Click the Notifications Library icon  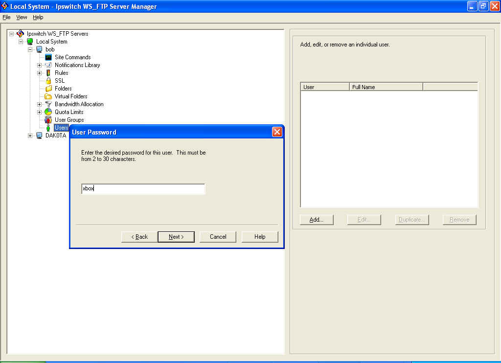(48, 65)
